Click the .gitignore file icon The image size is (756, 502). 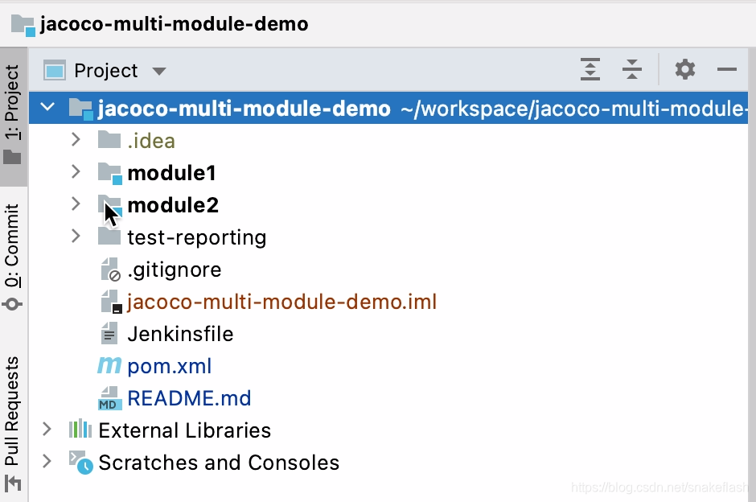pos(110,269)
